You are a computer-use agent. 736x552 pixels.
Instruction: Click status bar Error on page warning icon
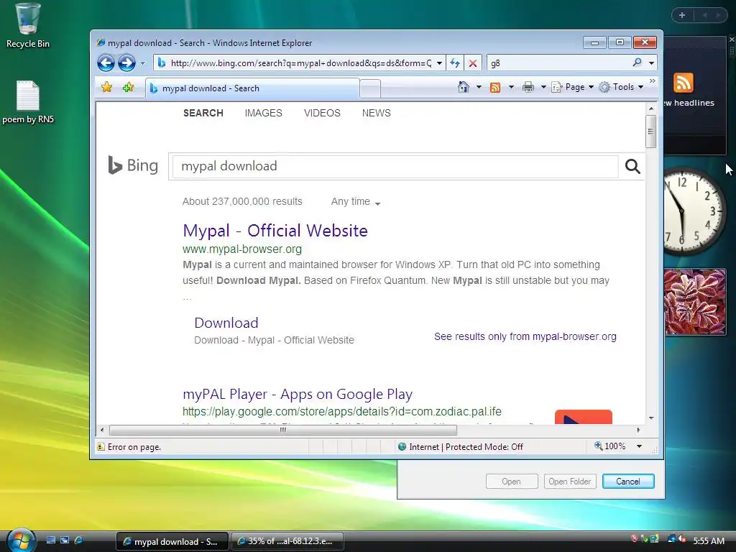[101, 446]
